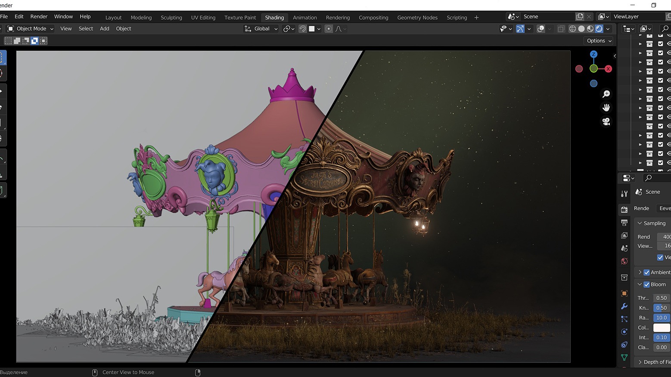Open the render engine dropdown
This screenshot has height=377, width=671.
663,208
